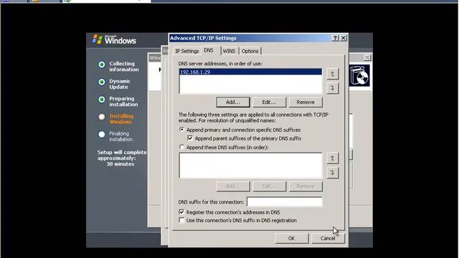Click the help question mark in title bar

[x=336, y=38]
